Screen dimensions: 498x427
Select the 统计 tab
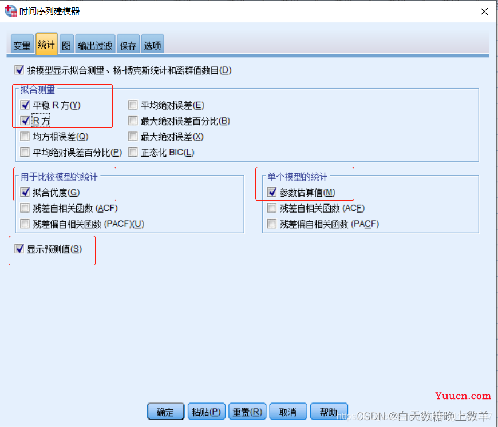[x=46, y=44]
